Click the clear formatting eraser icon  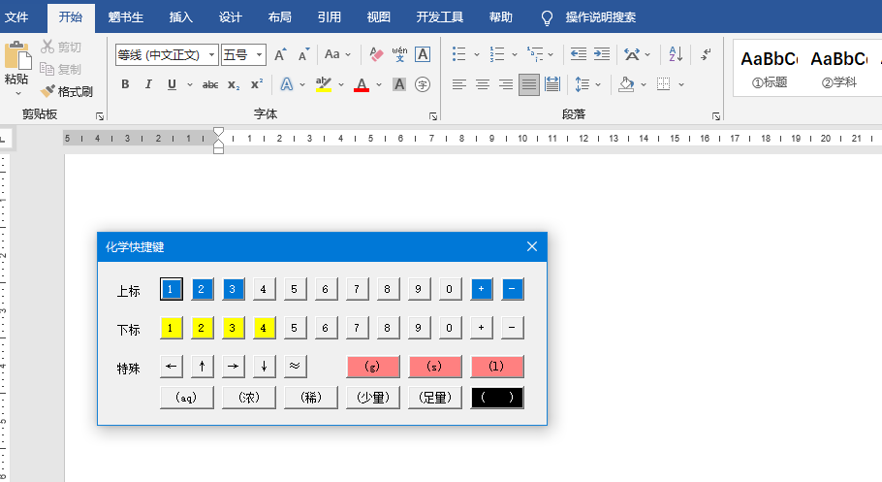377,55
